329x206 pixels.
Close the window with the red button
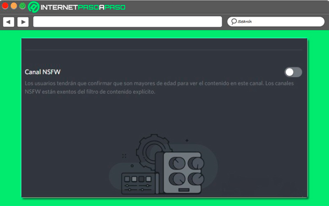pyautogui.click(x=5, y=6)
